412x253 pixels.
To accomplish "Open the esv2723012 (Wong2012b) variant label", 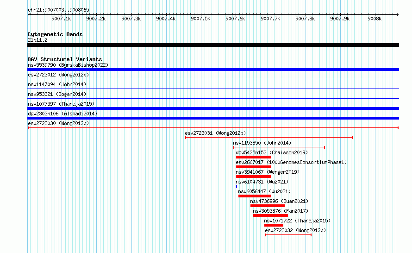I will click(58, 75).
